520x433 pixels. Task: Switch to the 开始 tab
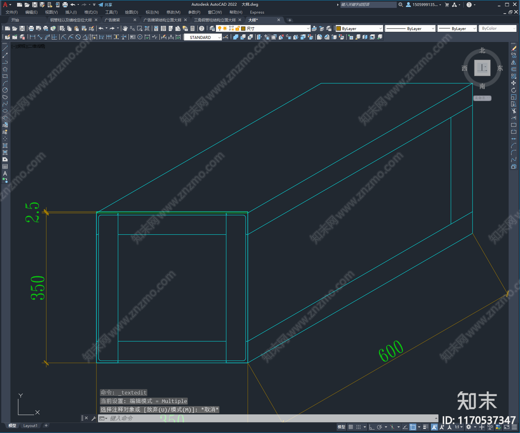[15, 20]
